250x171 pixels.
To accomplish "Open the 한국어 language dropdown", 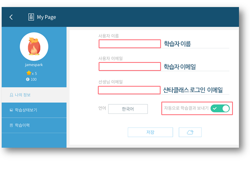I will (x=128, y=109).
